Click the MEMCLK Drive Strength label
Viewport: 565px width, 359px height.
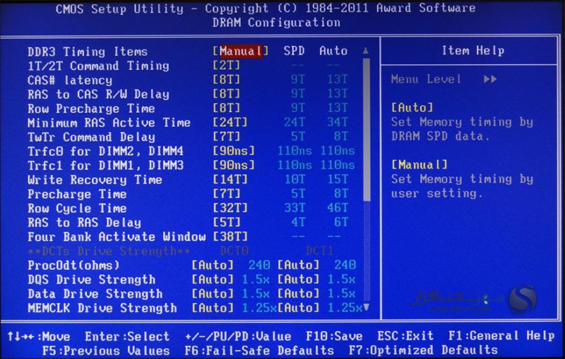point(102,308)
